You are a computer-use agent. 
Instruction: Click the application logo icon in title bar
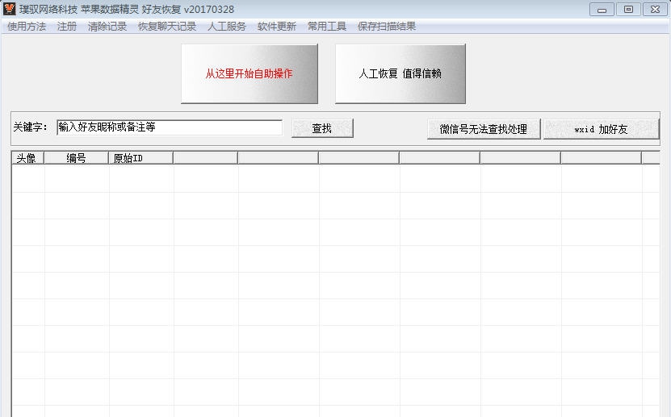click(9, 9)
